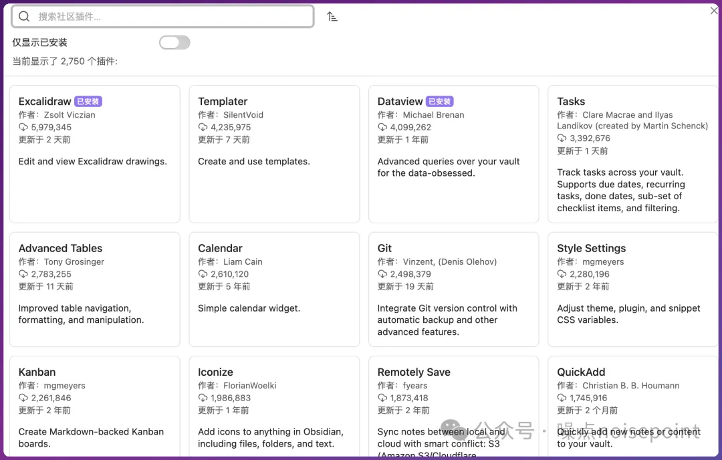Image resolution: width=722 pixels, height=460 pixels.
Task: Click the author name Michael Brenan
Action: [433, 114]
